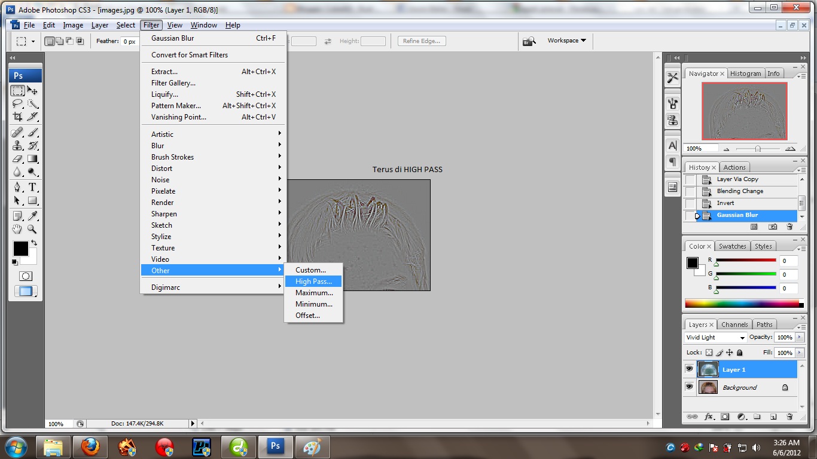Select the Zoom tool
Screen dimensions: 817x459
click(x=33, y=229)
